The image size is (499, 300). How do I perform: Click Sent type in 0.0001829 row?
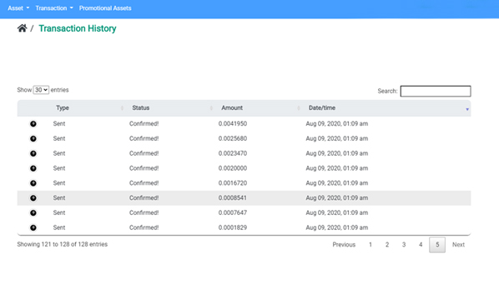coord(59,227)
